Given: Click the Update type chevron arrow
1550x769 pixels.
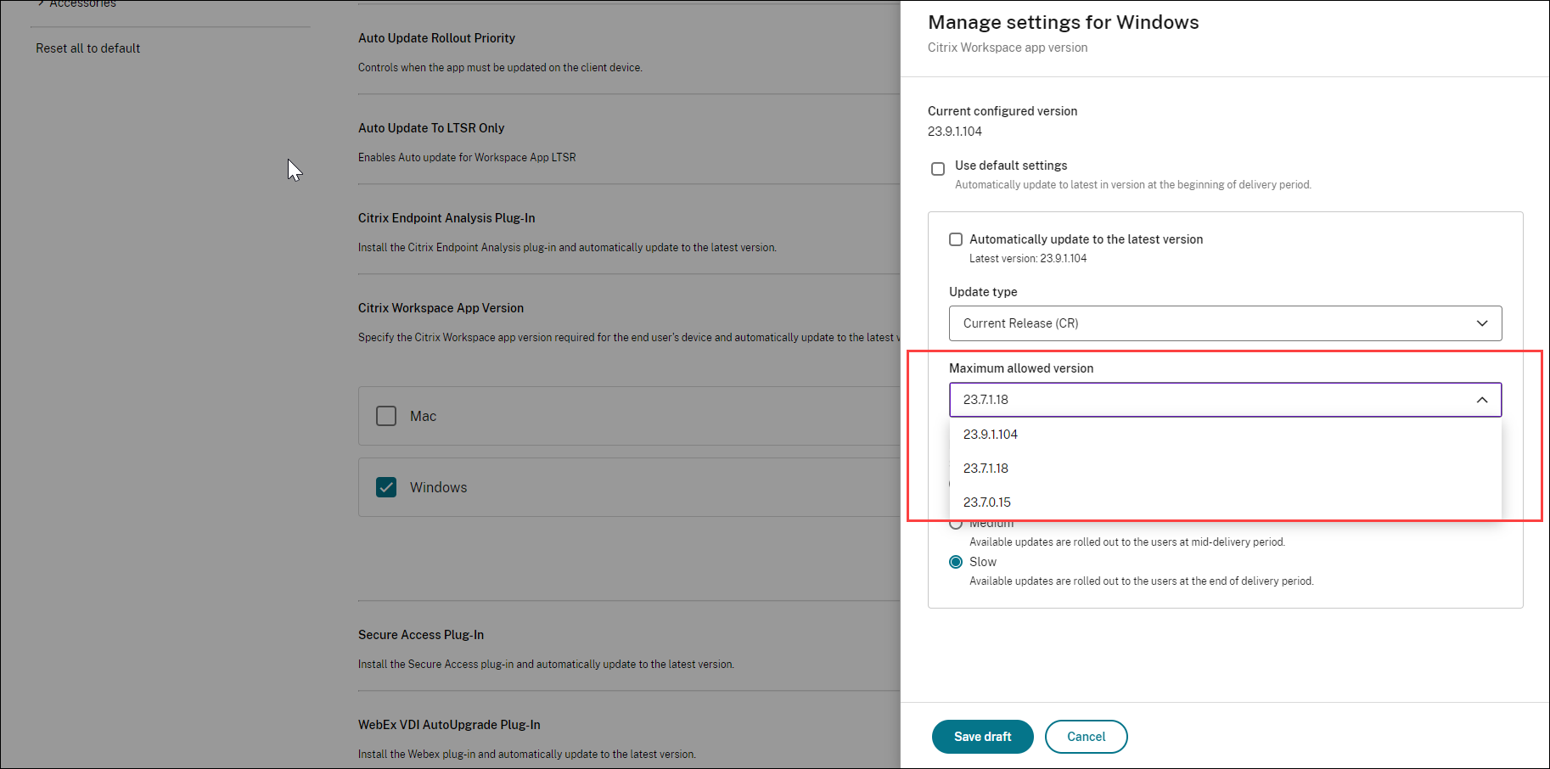Looking at the screenshot, I should click(1482, 323).
